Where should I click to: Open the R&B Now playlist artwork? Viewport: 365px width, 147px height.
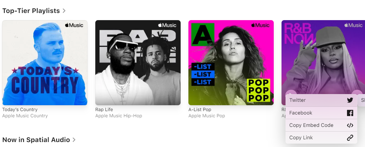click(323, 56)
